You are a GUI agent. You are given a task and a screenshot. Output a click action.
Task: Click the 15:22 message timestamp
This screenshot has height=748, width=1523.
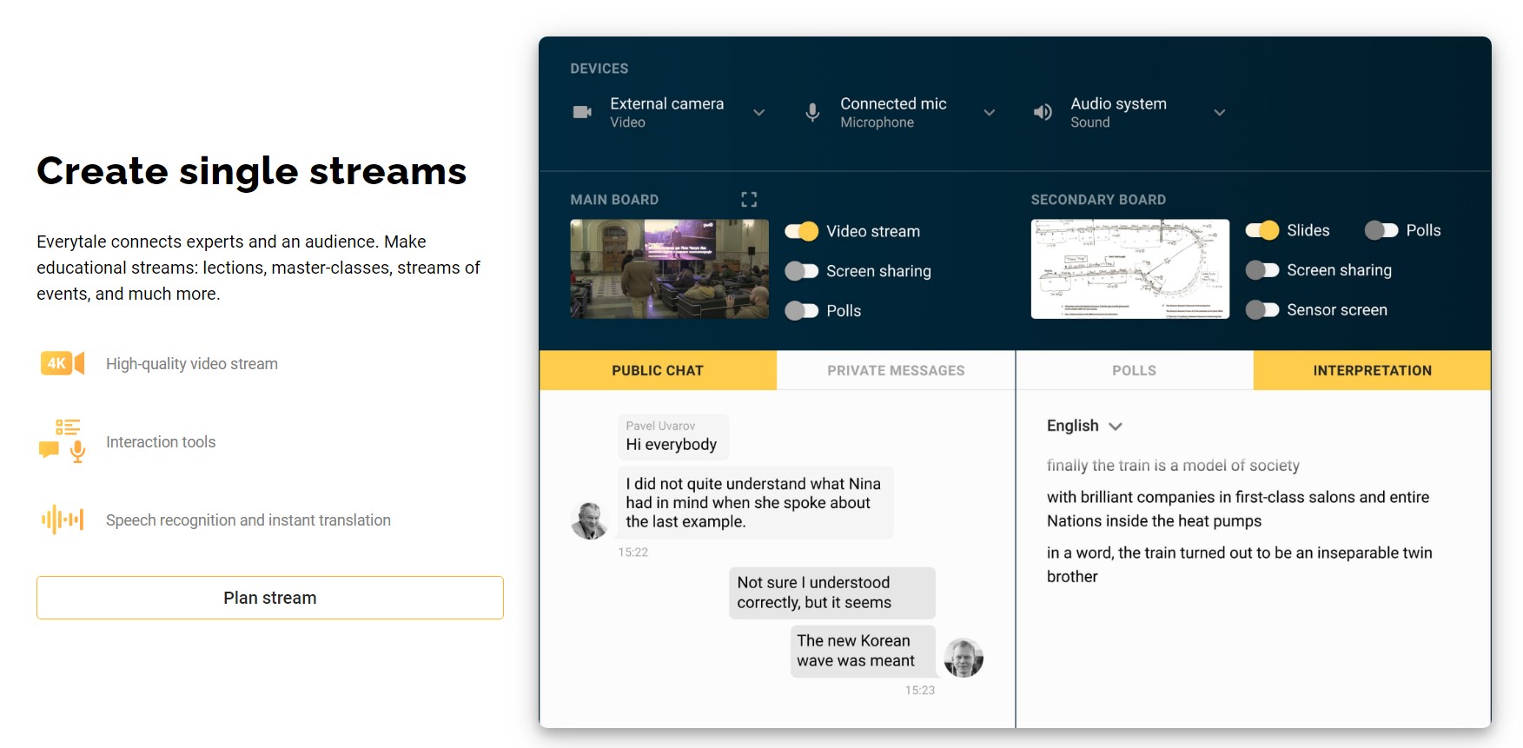[x=633, y=553]
